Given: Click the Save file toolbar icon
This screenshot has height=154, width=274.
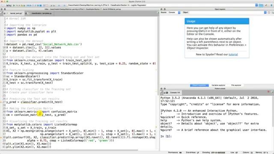Looking at the screenshot, I should [x=8, y=6].
